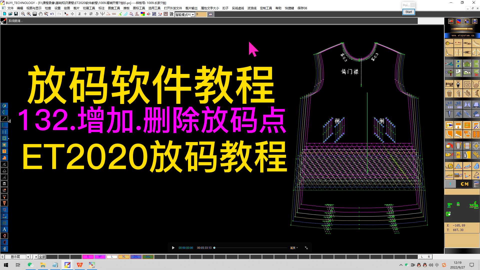The image size is (480, 270).
Task: Select the triangle measure tool
Action: (x=458, y=166)
